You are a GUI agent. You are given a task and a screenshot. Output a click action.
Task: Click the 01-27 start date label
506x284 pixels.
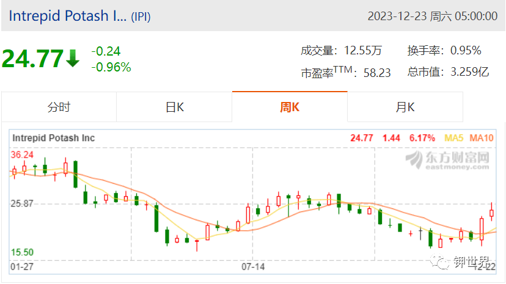(x=22, y=267)
